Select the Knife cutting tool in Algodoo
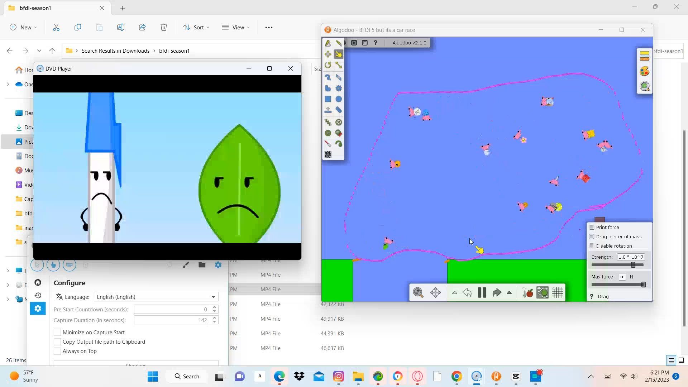Image resolution: width=688 pixels, height=387 pixels. (339, 43)
